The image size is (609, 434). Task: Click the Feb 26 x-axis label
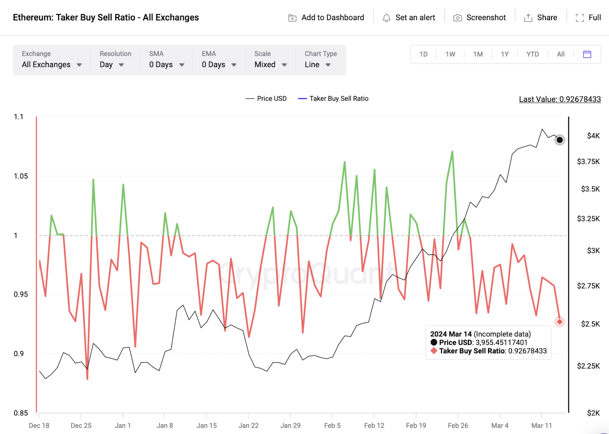(458, 425)
